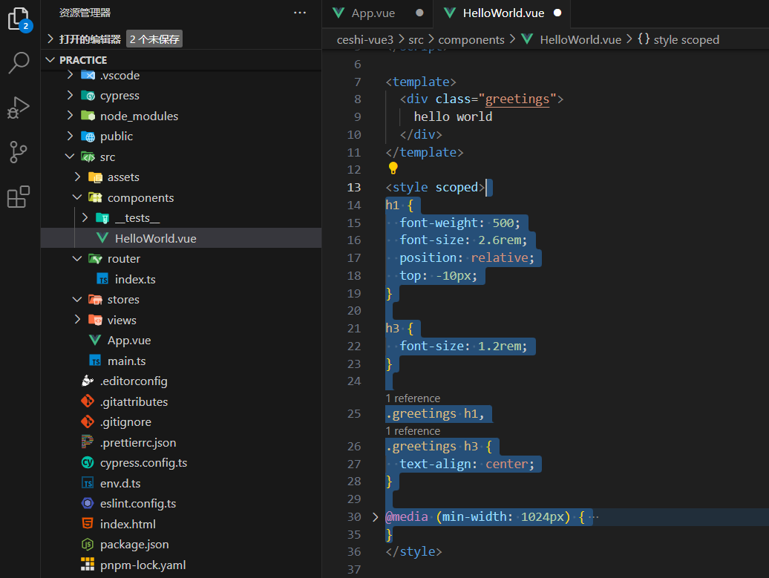Open the Source Control view

[18, 152]
